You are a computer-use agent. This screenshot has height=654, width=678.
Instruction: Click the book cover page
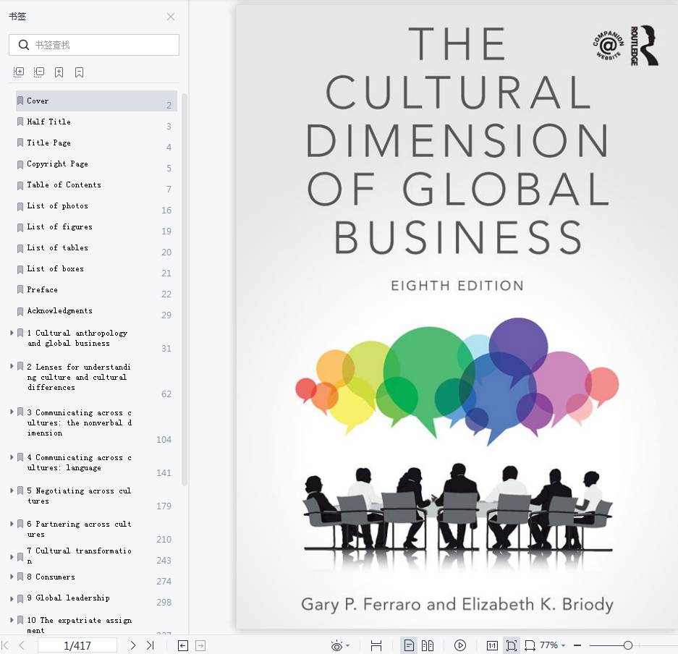(x=457, y=317)
